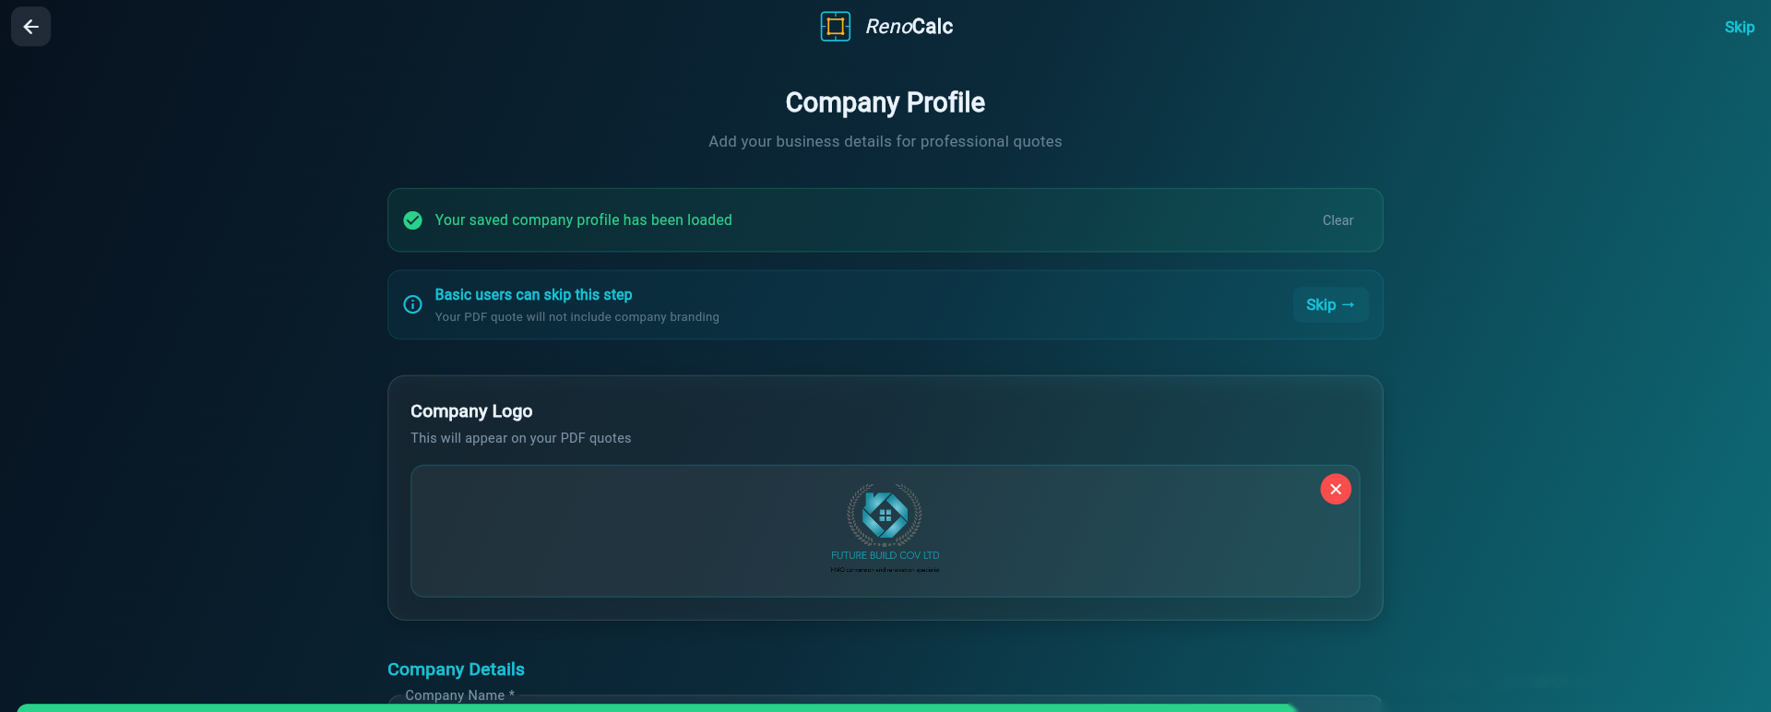Open the RenoCalc logo icon
The width and height of the screenshot is (1771, 712).
pos(836,27)
